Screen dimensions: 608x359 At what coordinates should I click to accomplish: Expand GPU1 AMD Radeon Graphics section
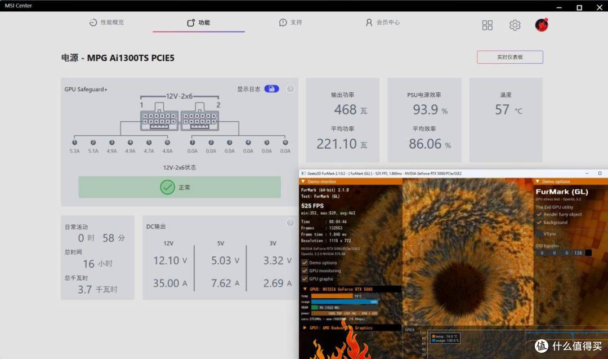[x=305, y=328]
